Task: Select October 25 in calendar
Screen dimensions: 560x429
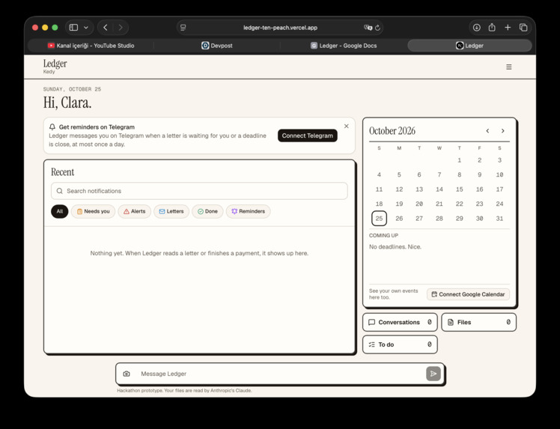Action: tap(379, 219)
